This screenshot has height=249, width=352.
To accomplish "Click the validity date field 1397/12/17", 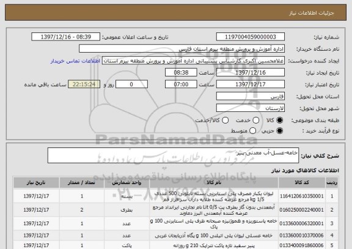I will 251,84.
